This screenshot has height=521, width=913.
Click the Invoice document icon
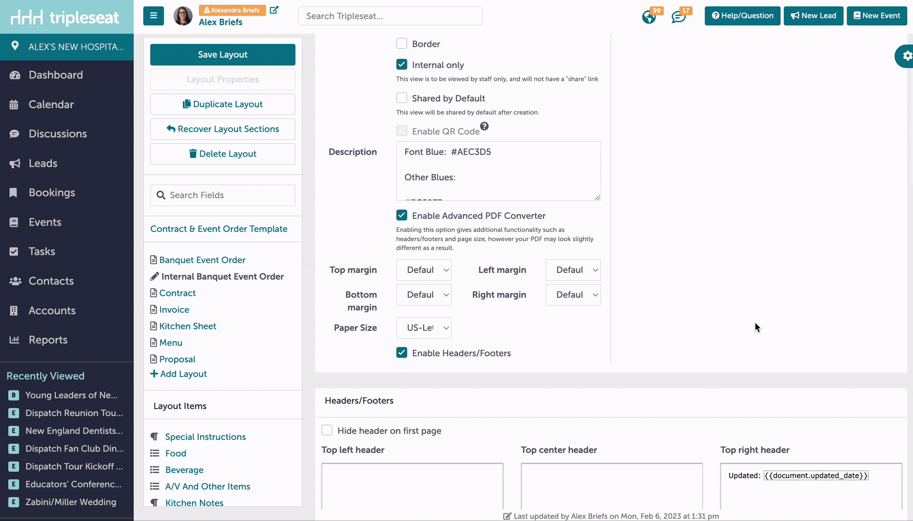tap(154, 309)
